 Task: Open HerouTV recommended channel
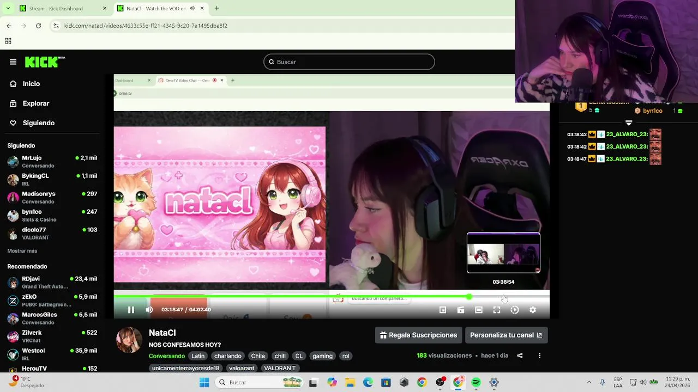coord(52,369)
